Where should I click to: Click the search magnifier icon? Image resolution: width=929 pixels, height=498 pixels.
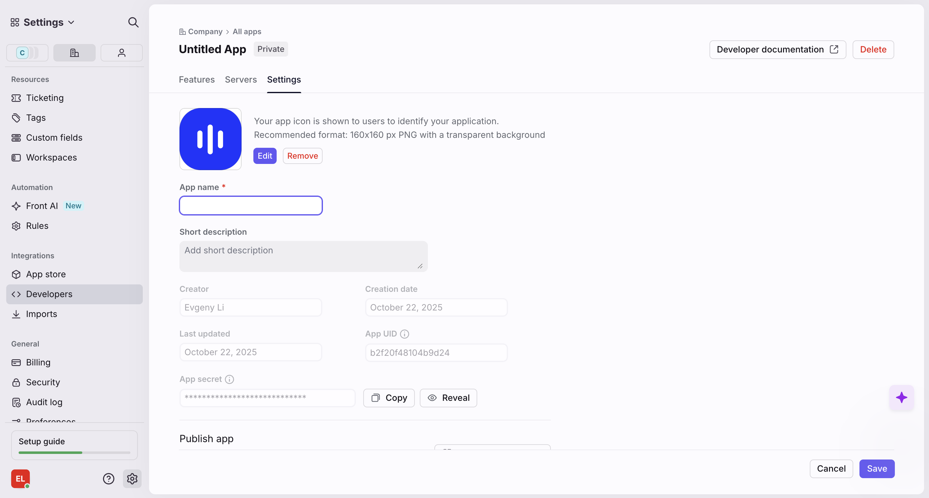[x=133, y=22]
